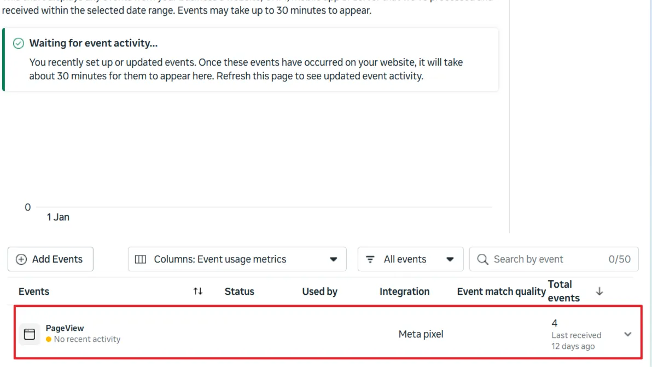Click the Status column header

tap(240, 292)
